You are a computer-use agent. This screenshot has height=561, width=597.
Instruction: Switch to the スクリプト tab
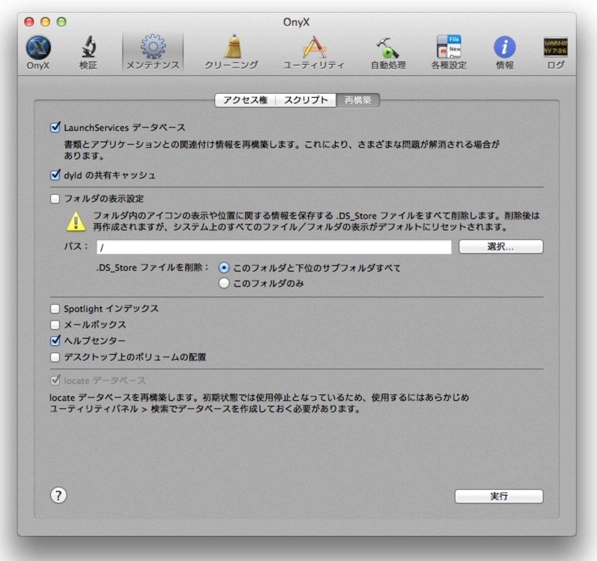tap(306, 100)
